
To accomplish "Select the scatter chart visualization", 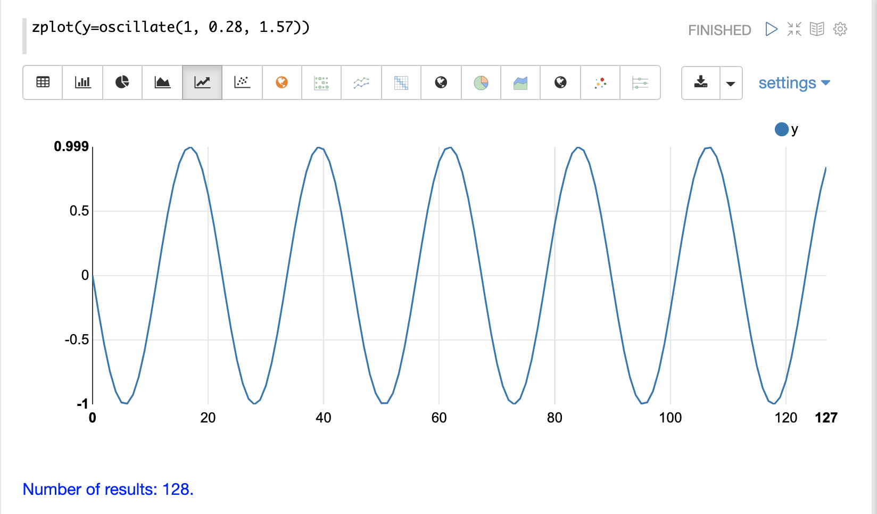I will coord(242,82).
